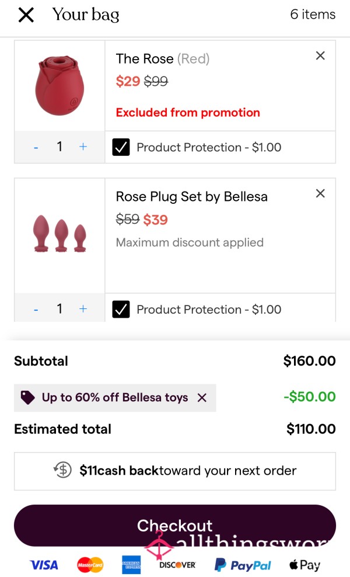Click the promo tag icon
Viewport: 350px width, 577px height.
(x=27, y=398)
